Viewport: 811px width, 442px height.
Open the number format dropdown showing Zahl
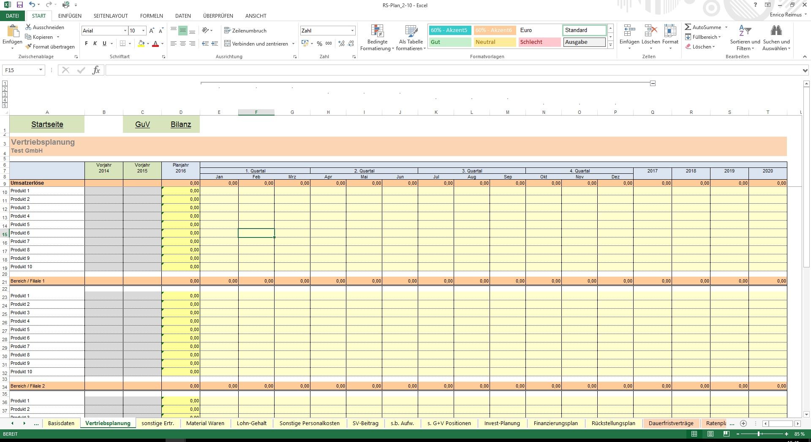pos(352,31)
